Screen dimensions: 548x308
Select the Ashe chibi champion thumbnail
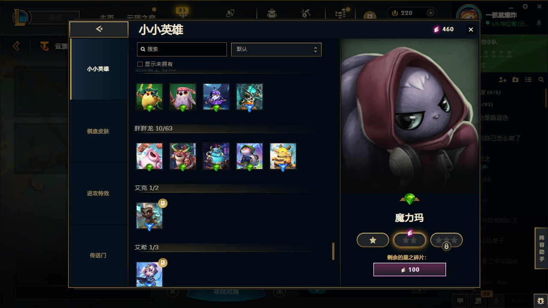(149, 274)
